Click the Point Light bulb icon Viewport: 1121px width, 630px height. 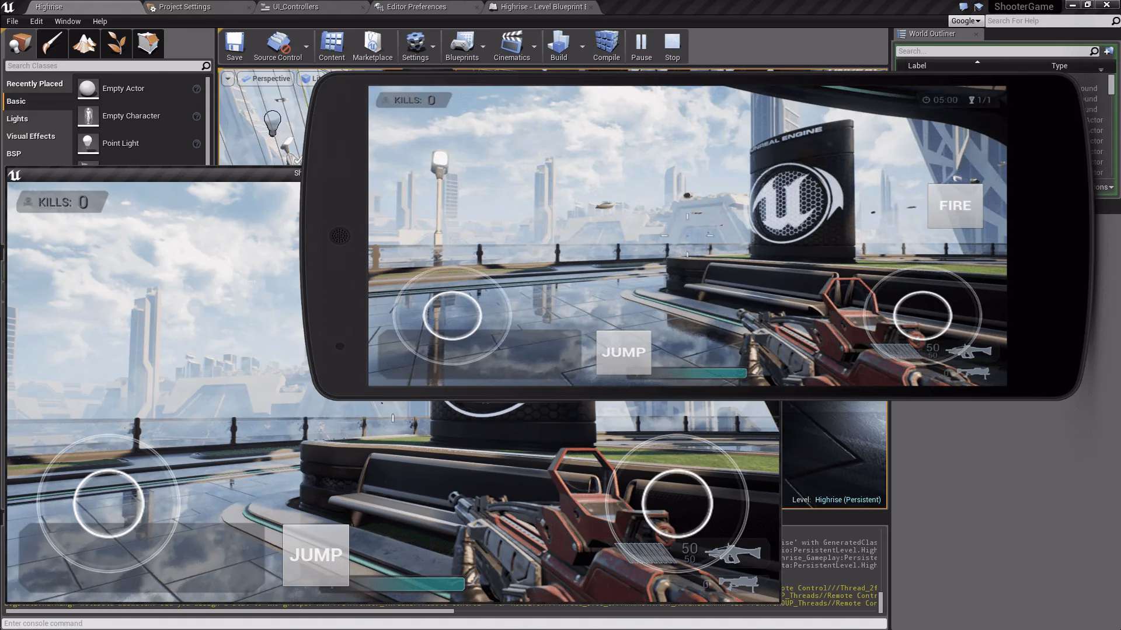(x=88, y=143)
